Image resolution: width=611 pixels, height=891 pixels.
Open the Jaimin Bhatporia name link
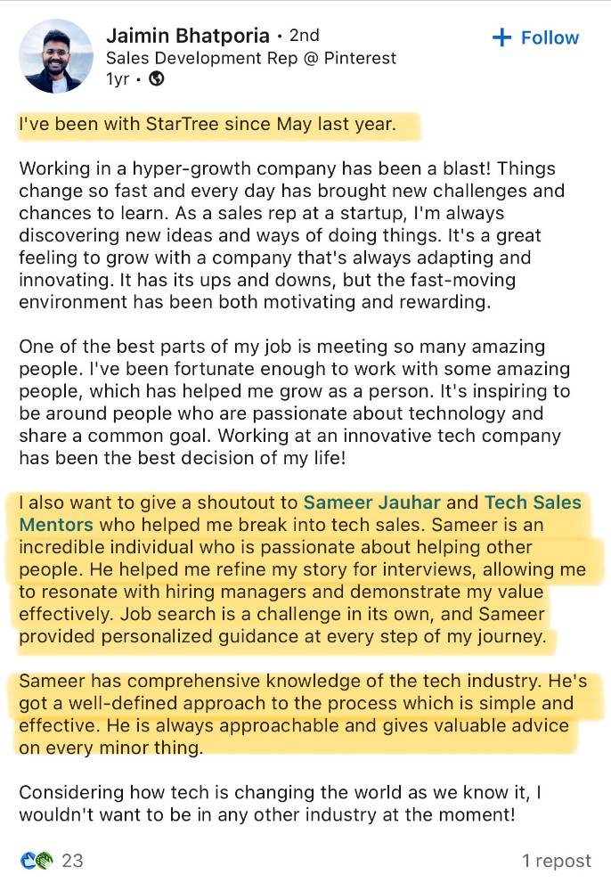[187, 36]
